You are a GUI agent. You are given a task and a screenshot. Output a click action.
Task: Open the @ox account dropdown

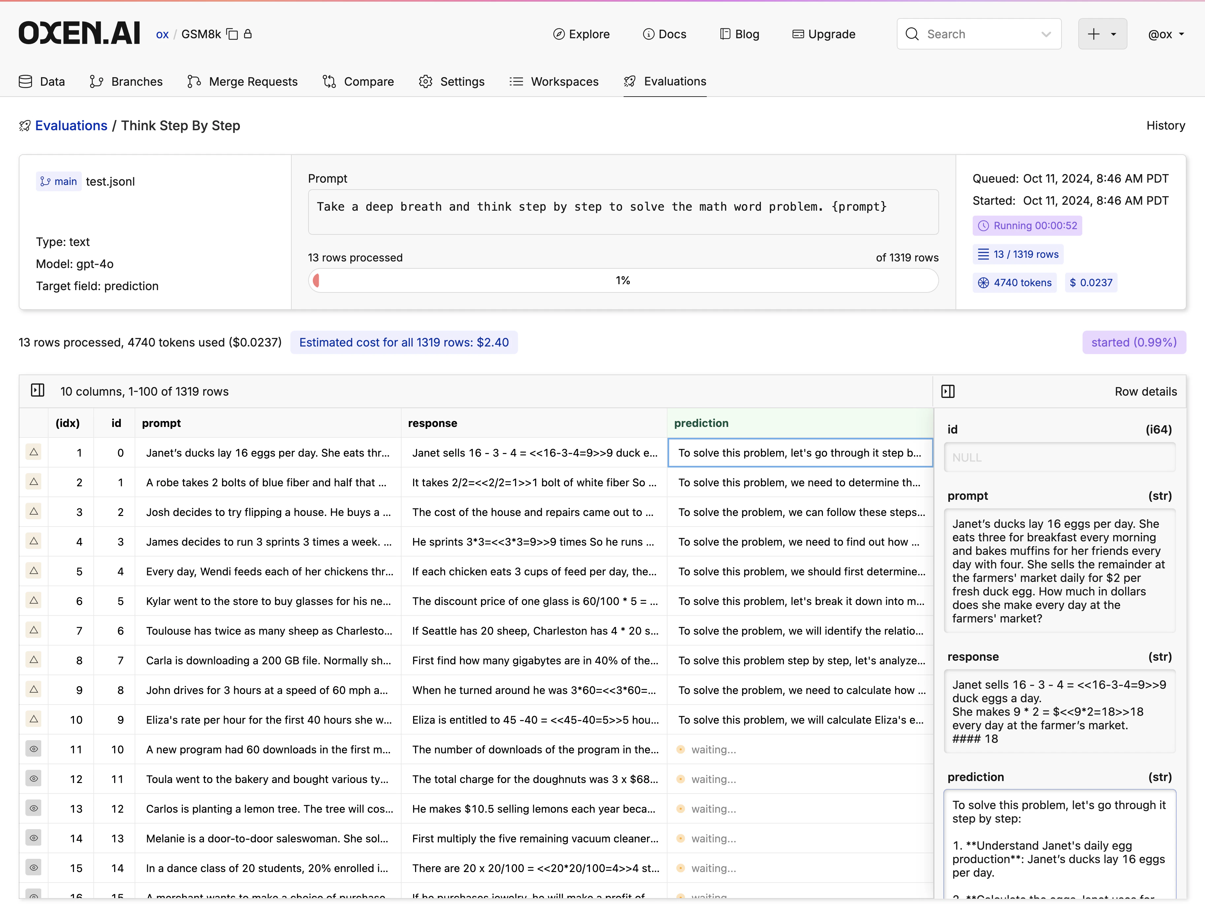click(1165, 34)
